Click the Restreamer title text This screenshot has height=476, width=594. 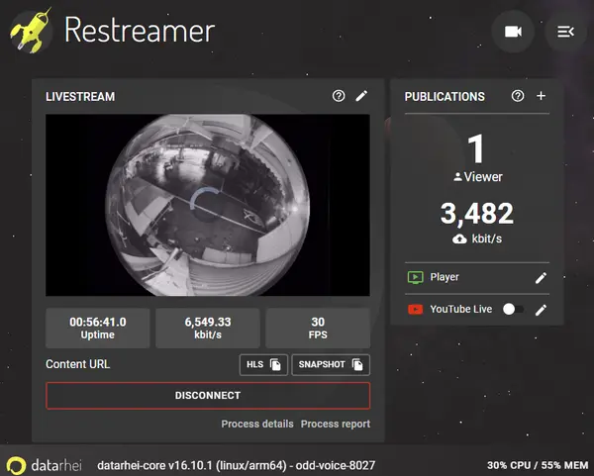pos(140,30)
